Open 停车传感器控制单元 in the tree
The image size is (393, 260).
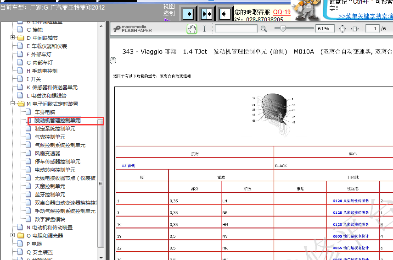57,162
